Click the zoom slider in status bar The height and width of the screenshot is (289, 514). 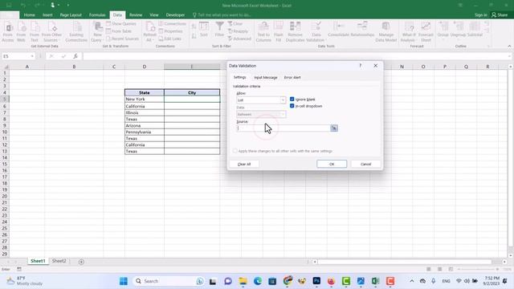point(478,270)
